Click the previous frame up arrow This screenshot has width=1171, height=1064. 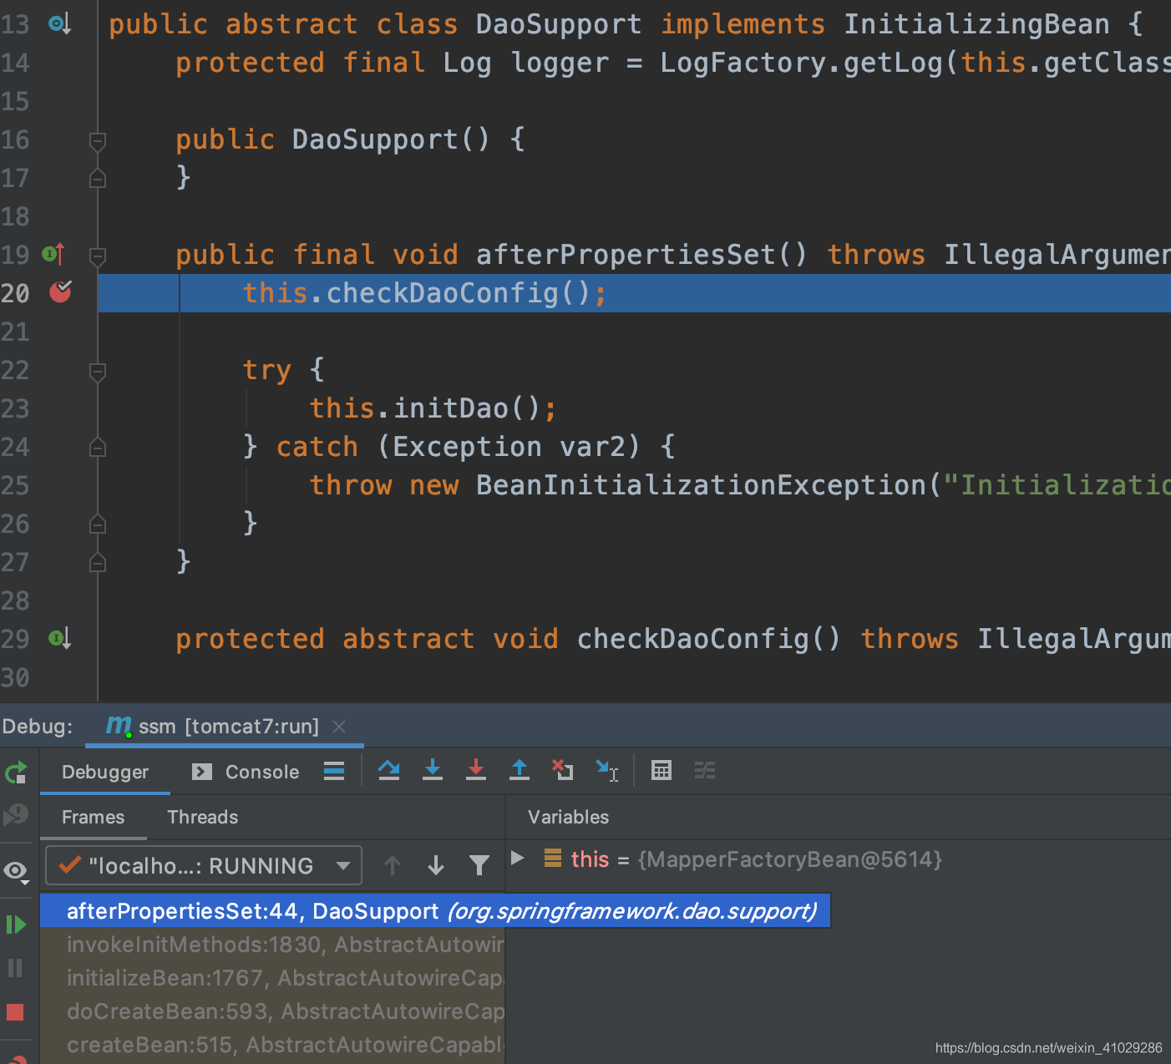pyautogui.click(x=393, y=865)
